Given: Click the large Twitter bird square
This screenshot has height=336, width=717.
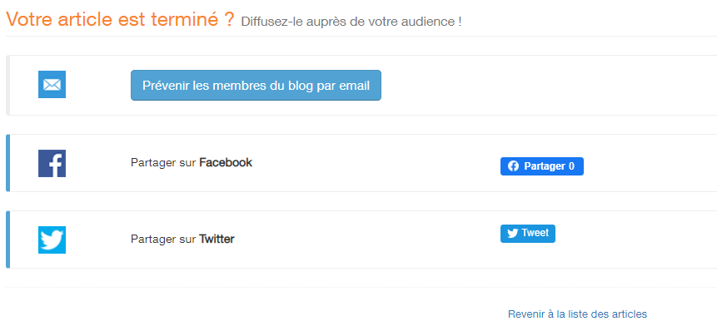Looking at the screenshot, I should (52, 240).
